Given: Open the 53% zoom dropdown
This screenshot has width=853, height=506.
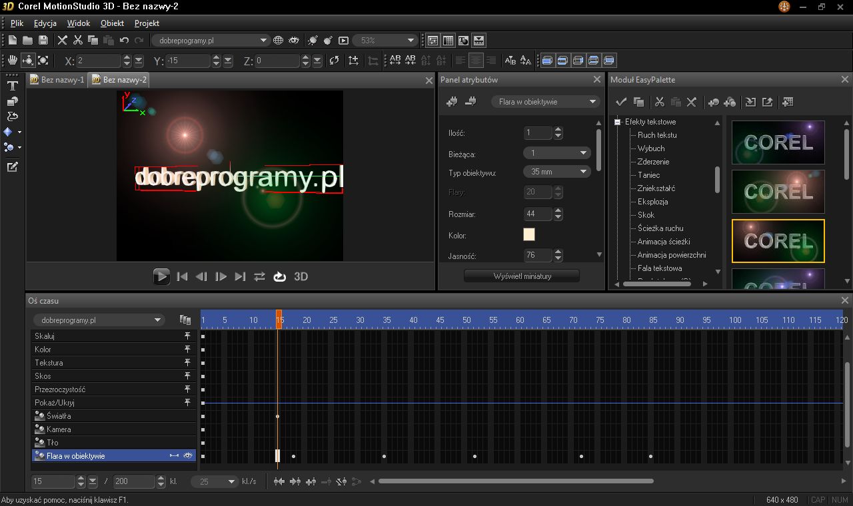Looking at the screenshot, I should tap(385, 40).
